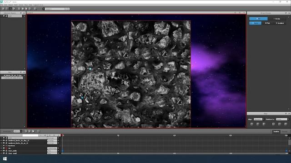
Task: Select the cyan path node on the canvas
Action: pyautogui.click(x=90, y=69)
